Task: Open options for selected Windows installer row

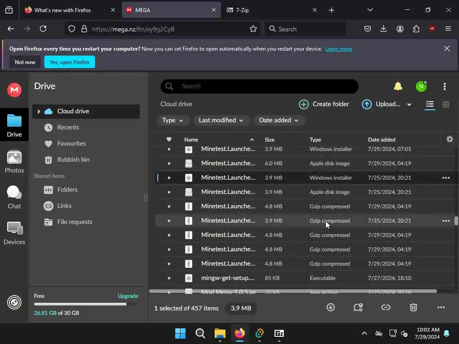Action: (446, 178)
